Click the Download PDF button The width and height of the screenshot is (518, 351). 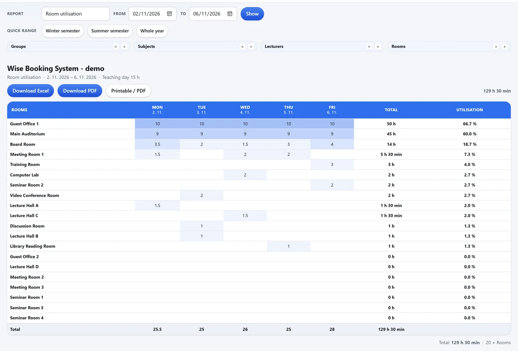pyautogui.click(x=80, y=91)
